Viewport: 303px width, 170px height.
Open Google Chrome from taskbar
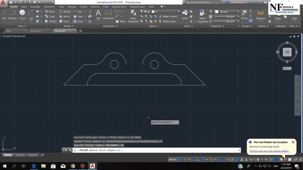73,166
